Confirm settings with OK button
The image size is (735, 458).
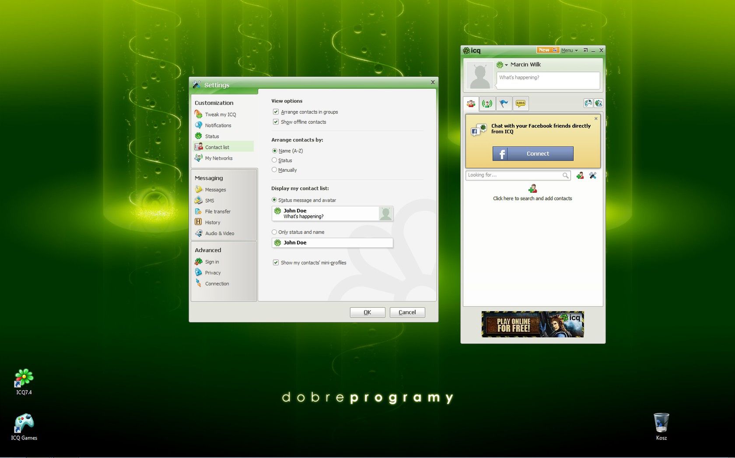pyautogui.click(x=367, y=312)
